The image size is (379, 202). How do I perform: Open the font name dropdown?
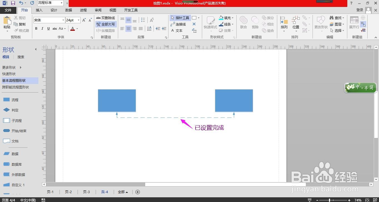click(x=63, y=20)
